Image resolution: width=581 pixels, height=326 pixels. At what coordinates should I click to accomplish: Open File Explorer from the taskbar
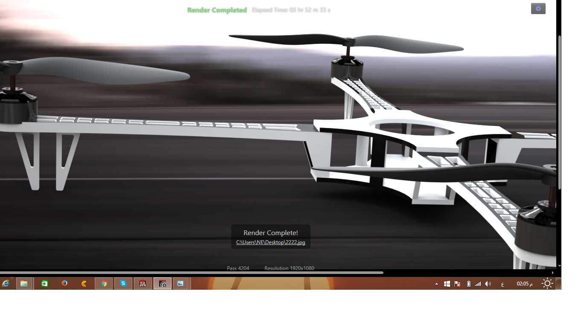[x=24, y=283]
